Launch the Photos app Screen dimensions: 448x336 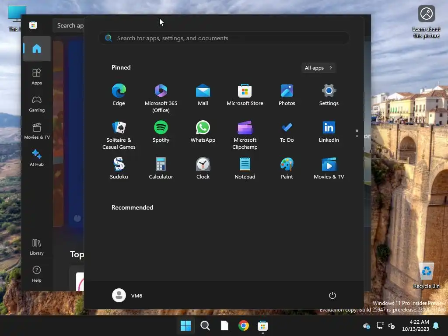pyautogui.click(x=287, y=95)
